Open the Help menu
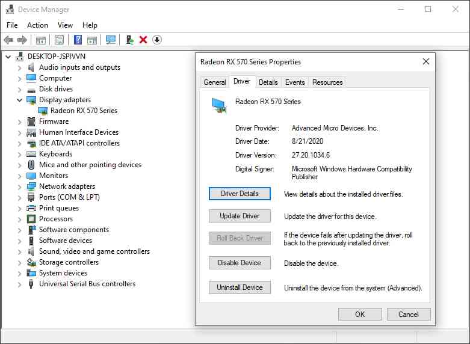 pyautogui.click(x=90, y=25)
